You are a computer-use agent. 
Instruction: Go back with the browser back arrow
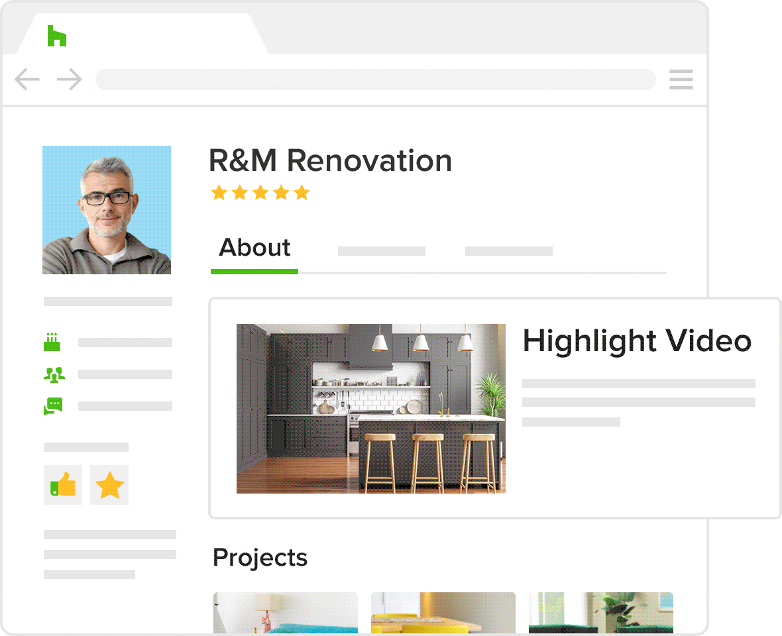pyautogui.click(x=27, y=80)
